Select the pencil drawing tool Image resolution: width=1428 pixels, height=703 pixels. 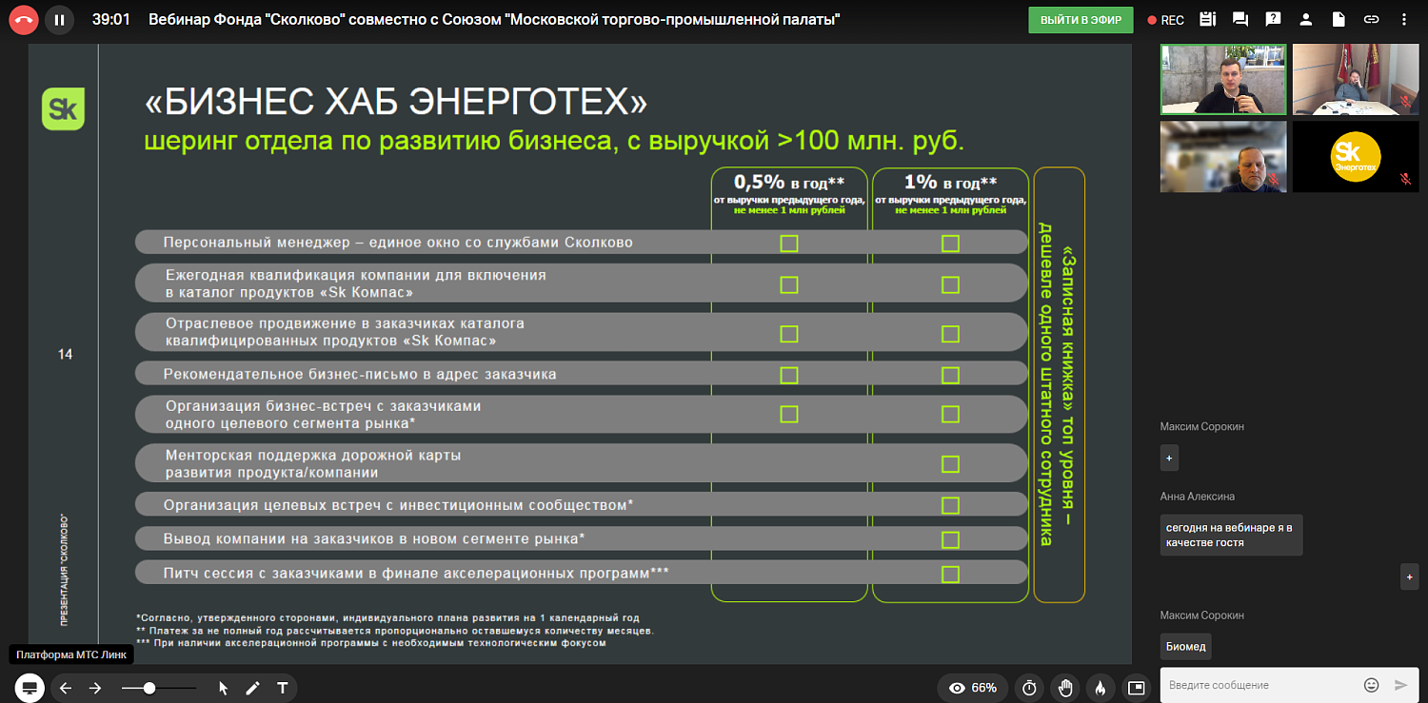(252, 688)
